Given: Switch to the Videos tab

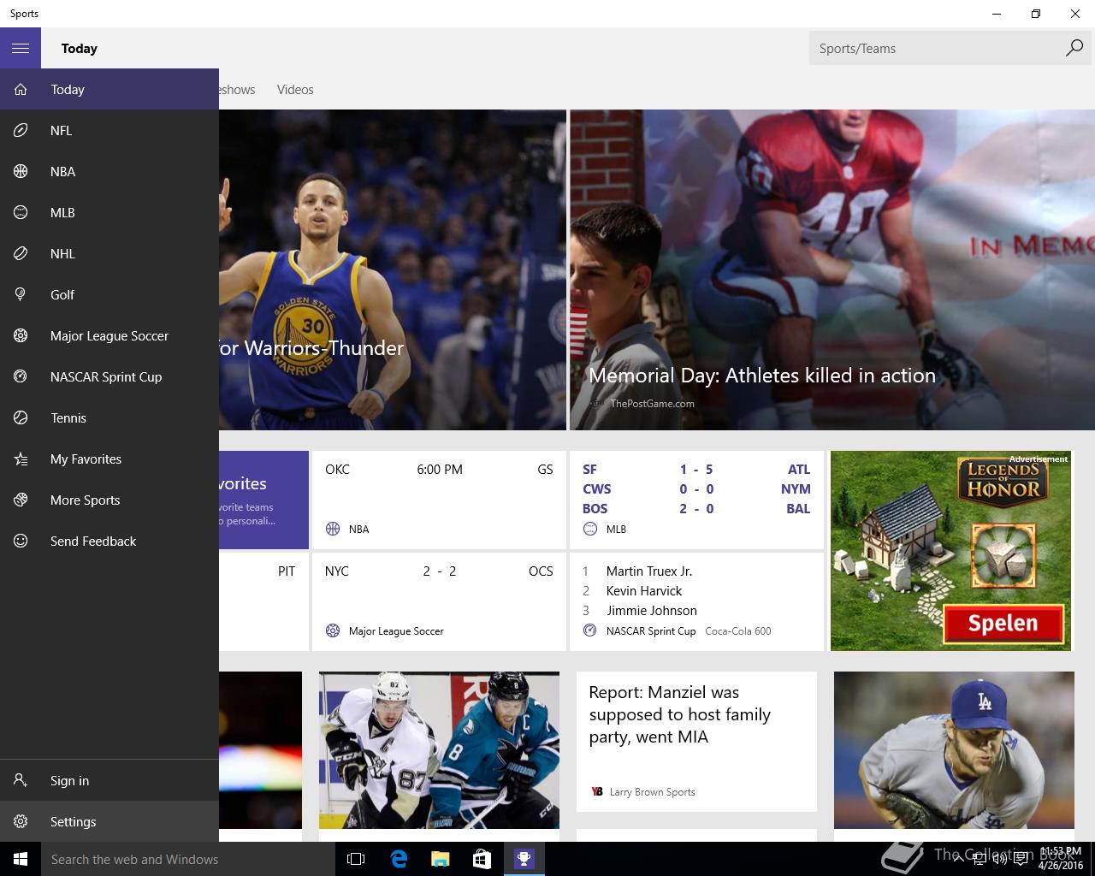Looking at the screenshot, I should 295,89.
